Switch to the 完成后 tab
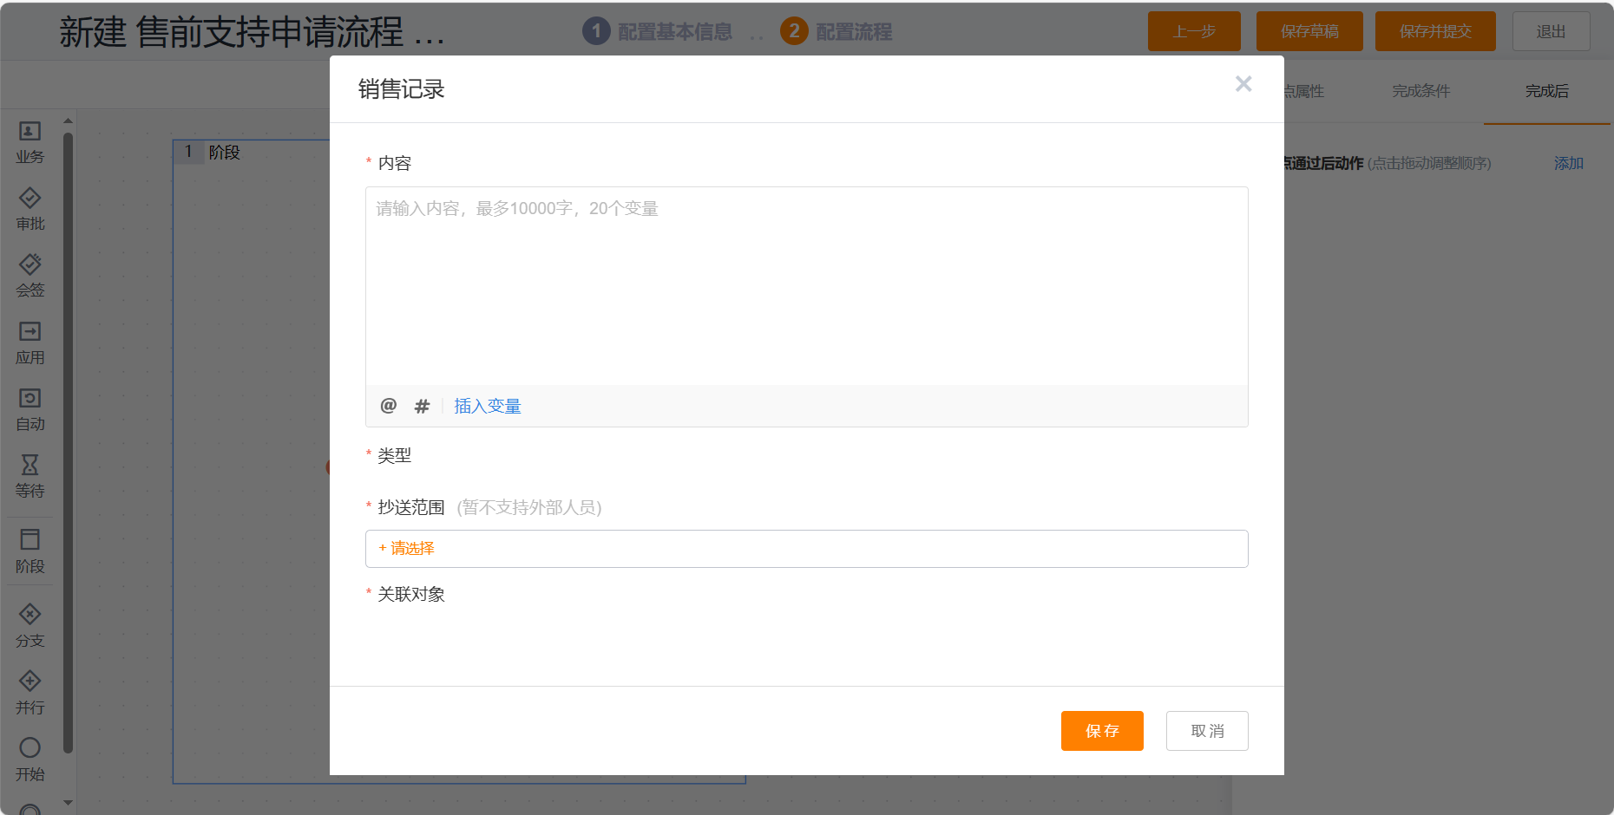Image resolution: width=1614 pixels, height=815 pixels. [1546, 91]
